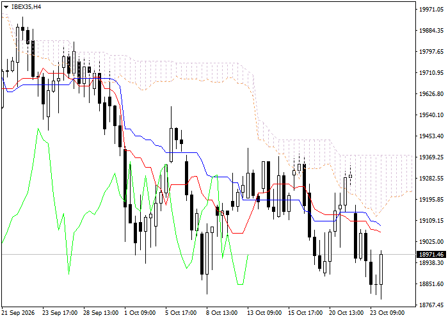Screen dimensions: 448x320
Task: Select the 5 Oct 17:00 time label
Action: click(x=181, y=313)
